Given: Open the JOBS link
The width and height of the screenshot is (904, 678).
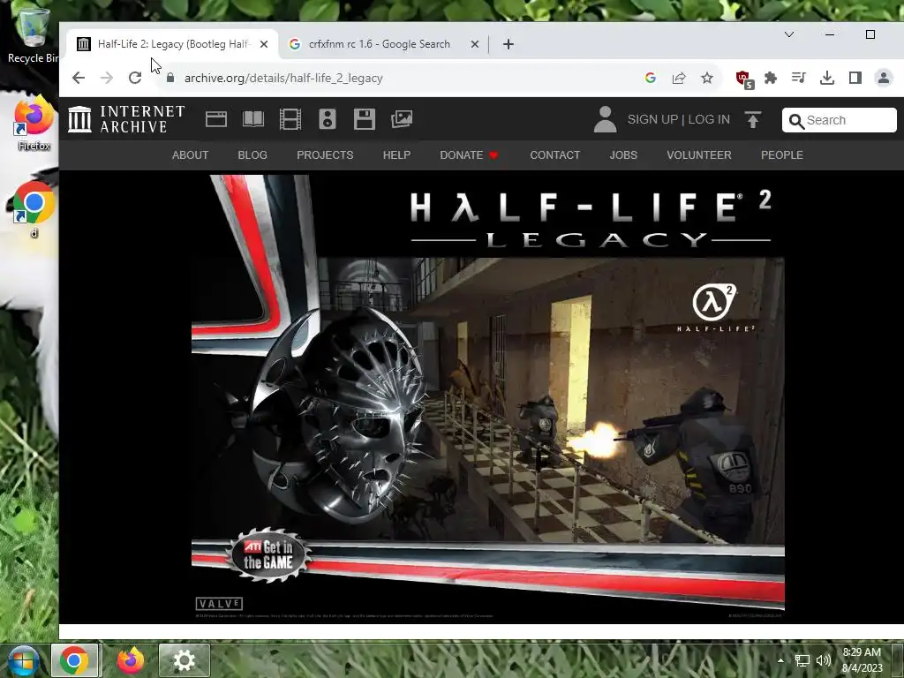Looking at the screenshot, I should [x=623, y=155].
